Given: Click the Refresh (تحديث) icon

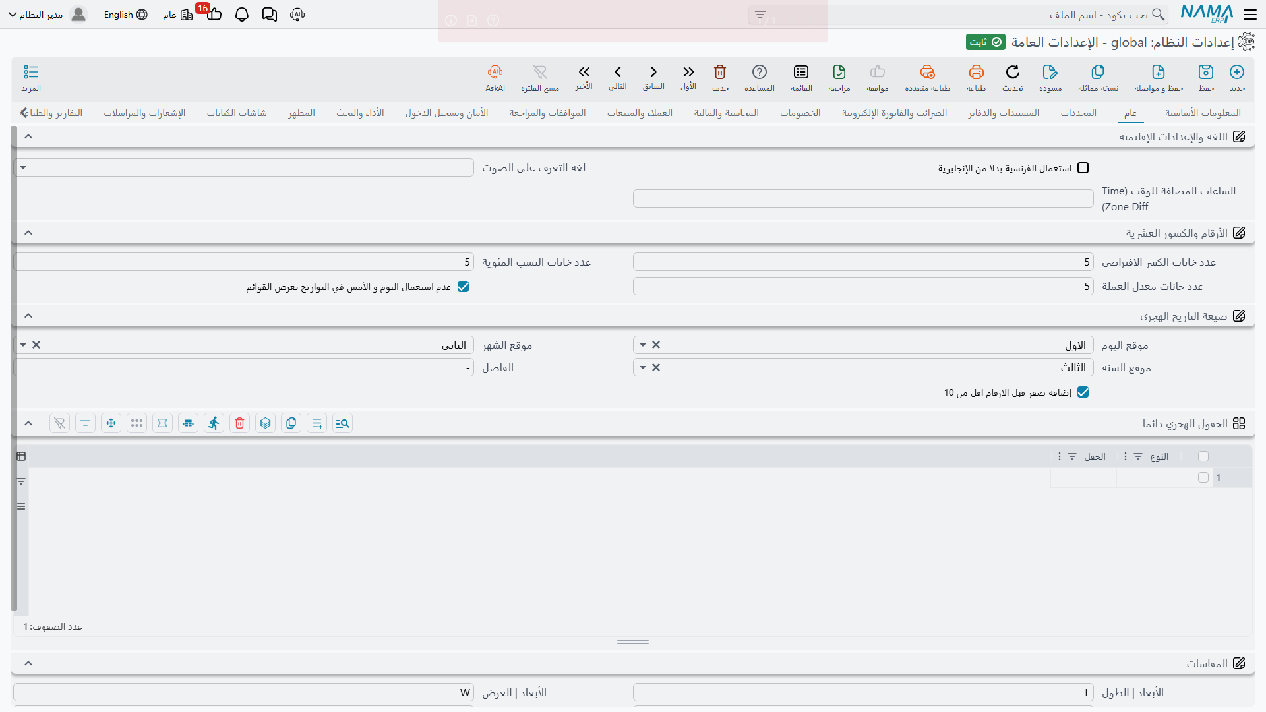Looking at the screenshot, I should 1013,72.
